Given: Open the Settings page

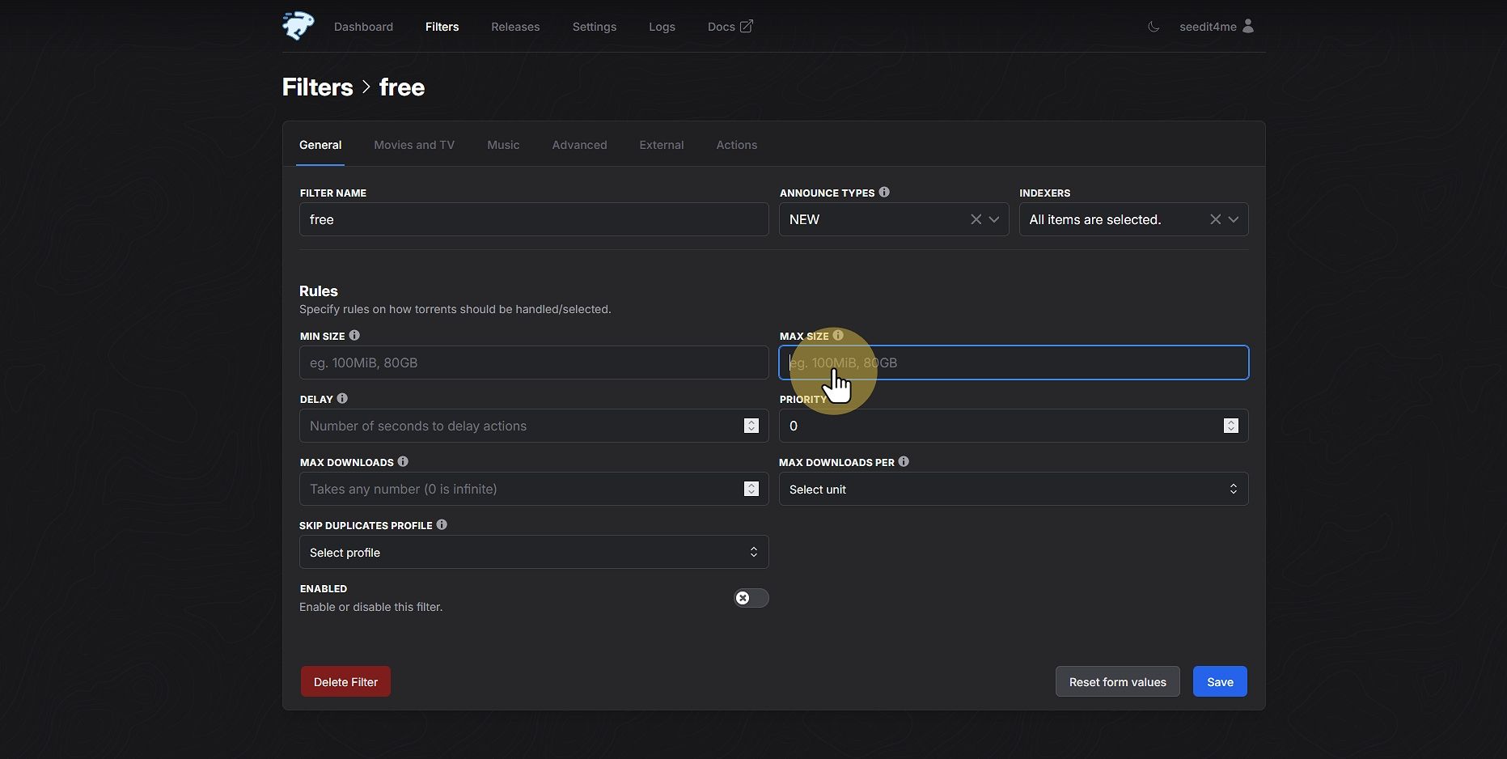Looking at the screenshot, I should (x=595, y=27).
